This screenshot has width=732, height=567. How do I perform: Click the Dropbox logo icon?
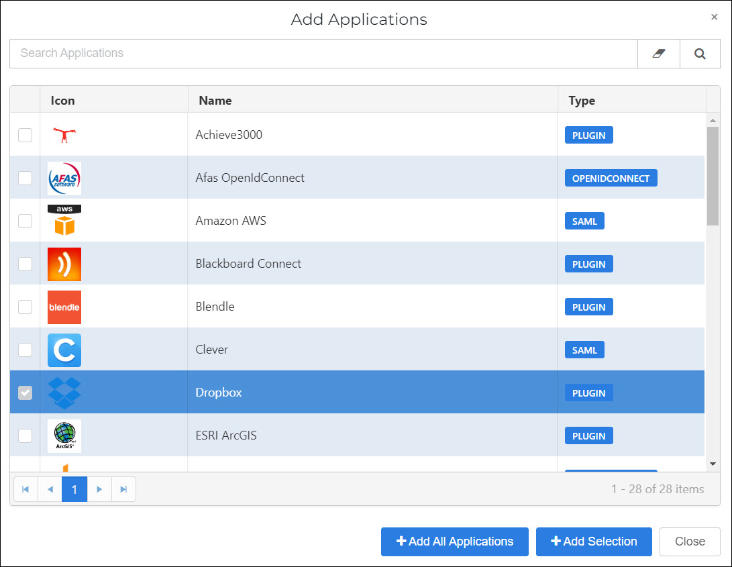coord(64,393)
